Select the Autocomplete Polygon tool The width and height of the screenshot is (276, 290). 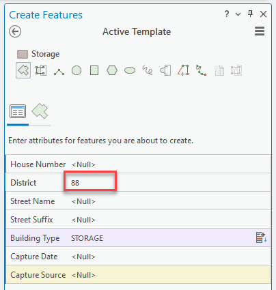point(41,70)
